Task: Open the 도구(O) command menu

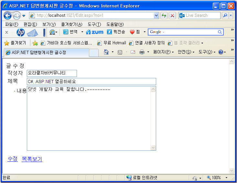Action: point(207,52)
